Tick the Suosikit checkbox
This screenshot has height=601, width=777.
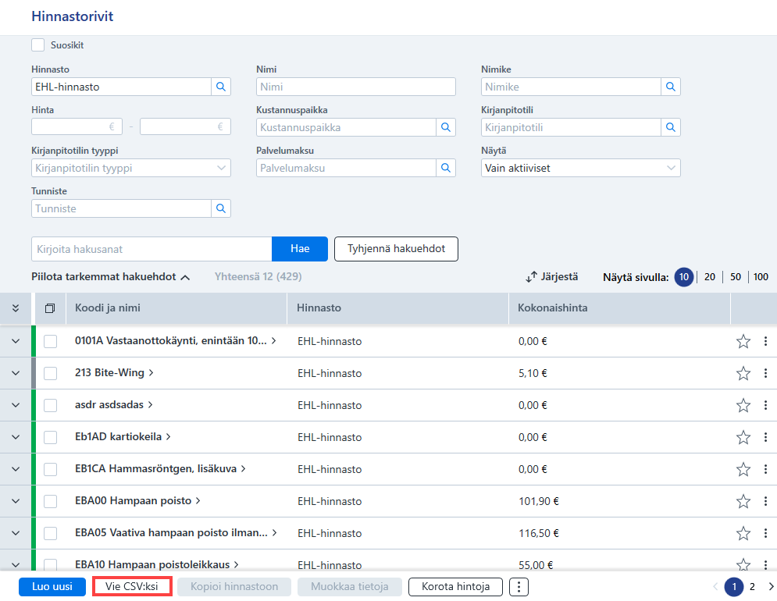click(37, 45)
